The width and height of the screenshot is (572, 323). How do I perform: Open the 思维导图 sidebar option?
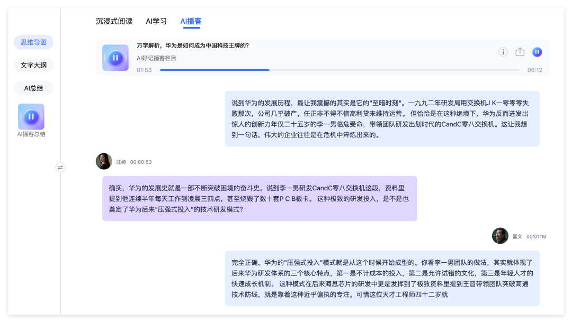tap(33, 42)
